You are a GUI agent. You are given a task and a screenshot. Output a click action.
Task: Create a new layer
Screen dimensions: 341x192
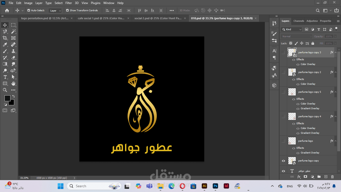click(x=326, y=177)
